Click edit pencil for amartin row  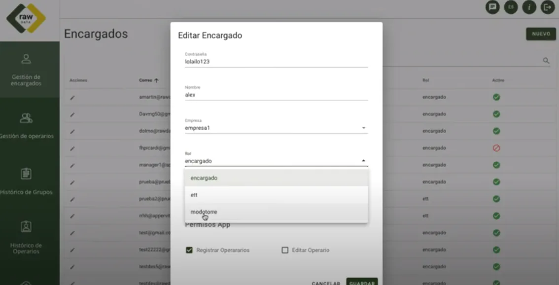point(72,97)
